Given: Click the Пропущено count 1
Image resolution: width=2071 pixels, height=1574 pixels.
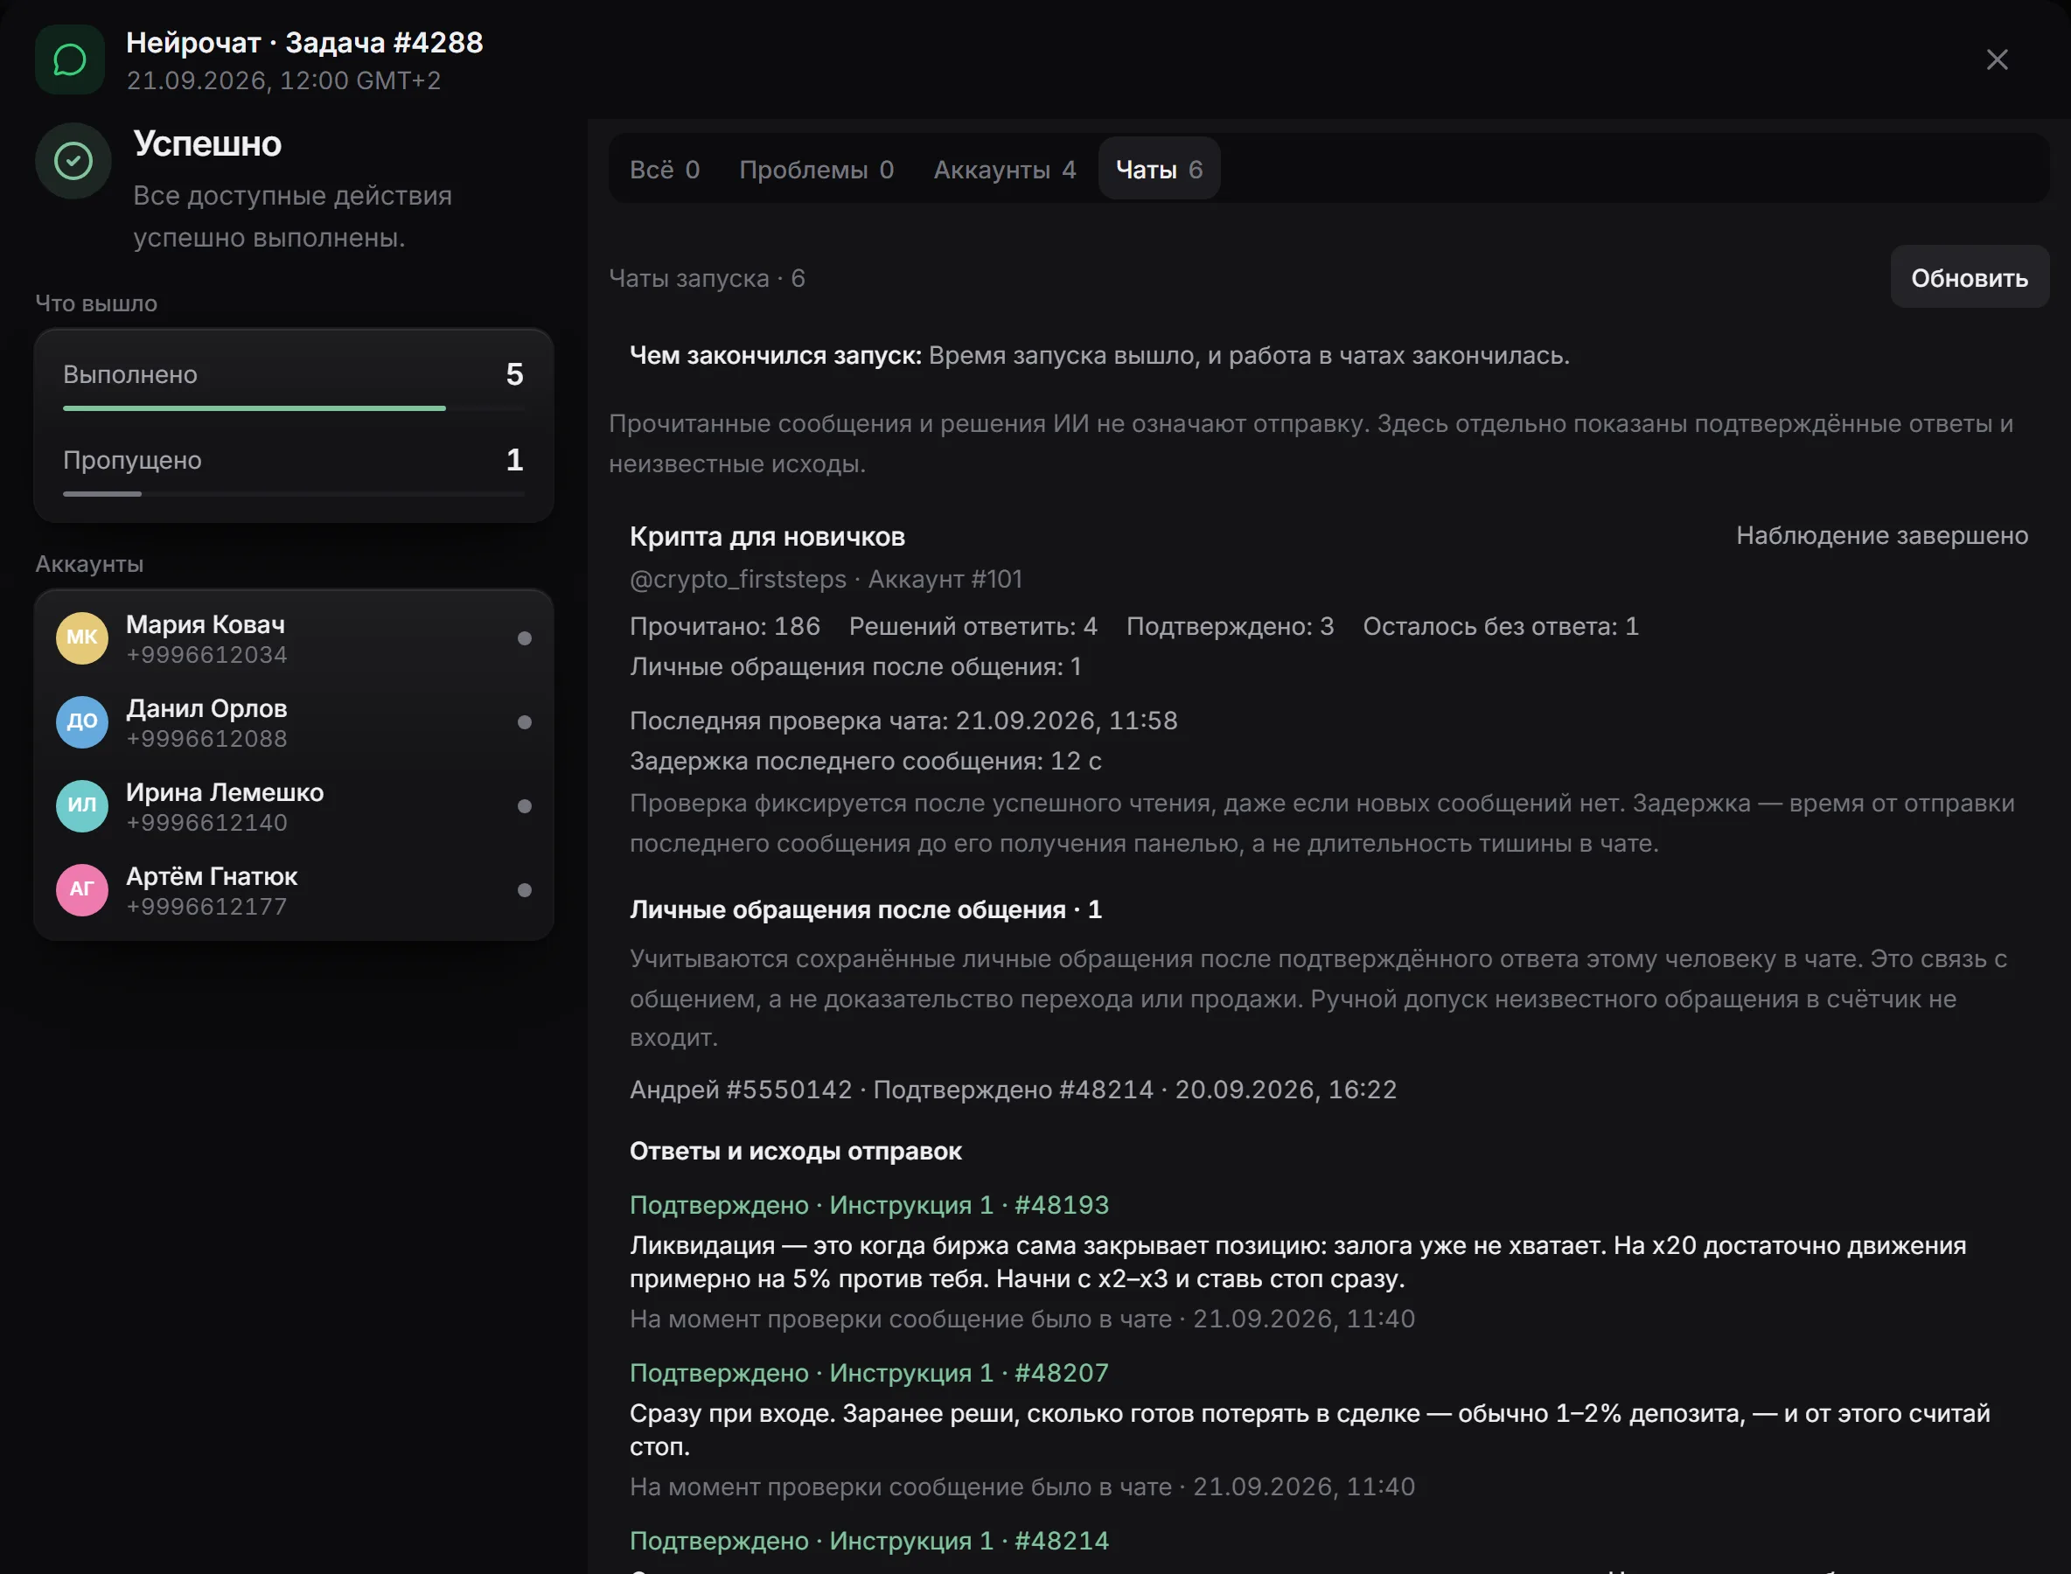Looking at the screenshot, I should [514, 459].
